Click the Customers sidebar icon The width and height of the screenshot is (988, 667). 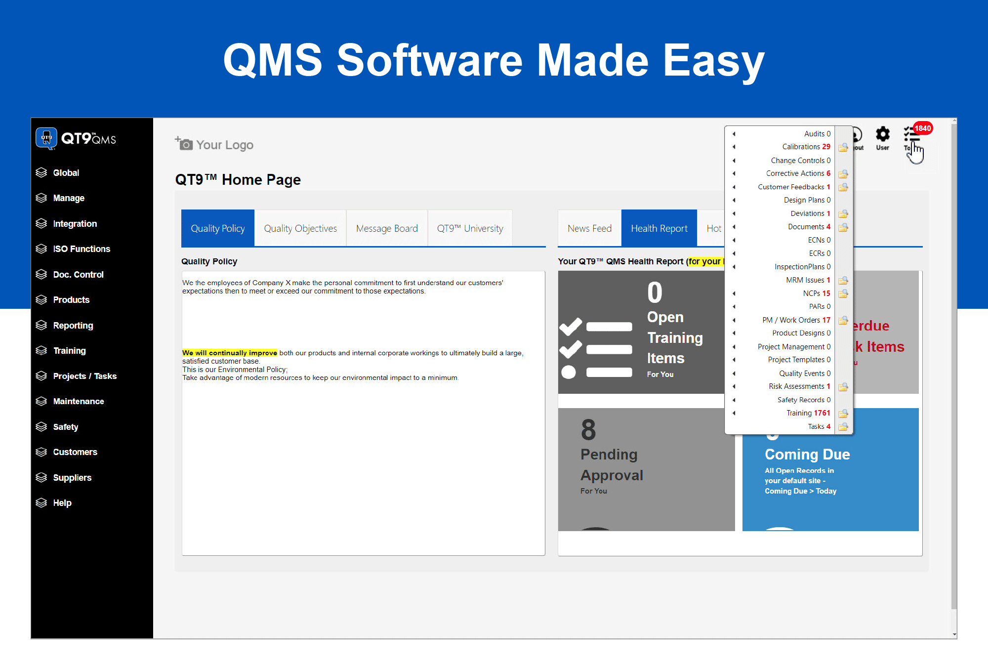coord(40,451)
